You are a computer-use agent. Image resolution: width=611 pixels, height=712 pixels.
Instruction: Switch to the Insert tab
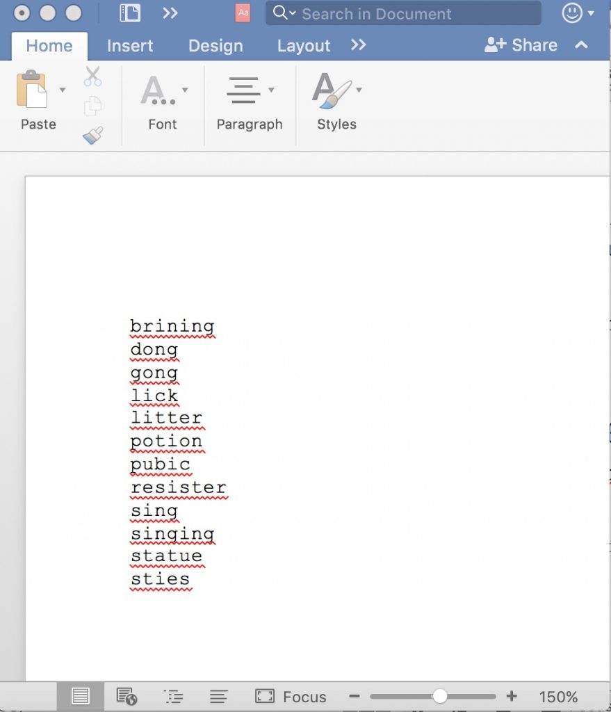click(129, 46)
